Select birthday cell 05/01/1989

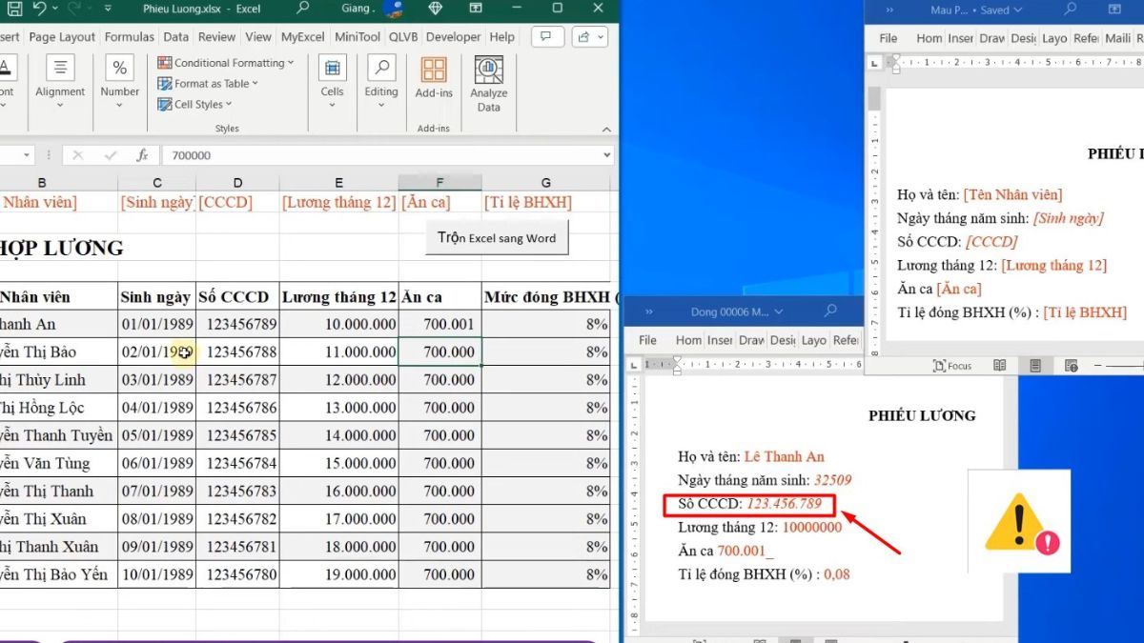pyautogui.click(x=156, y=435)
